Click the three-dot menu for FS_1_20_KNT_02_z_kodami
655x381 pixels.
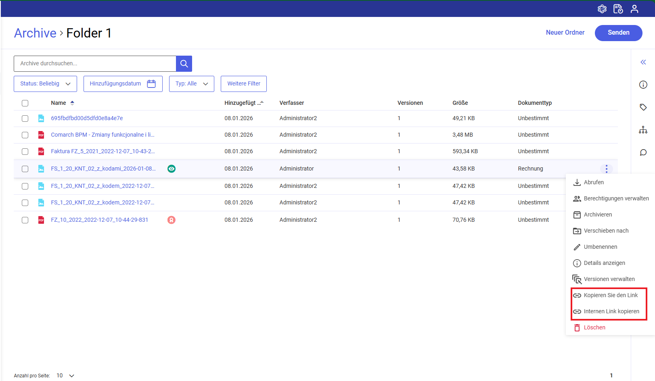[606, 169]
